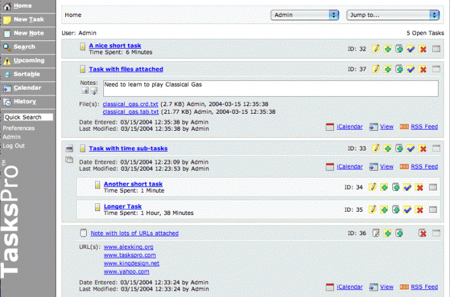This screenshot has width=450, height=297.
Task: Open the Jump to... dropdown
Action: tap(393, 15)
